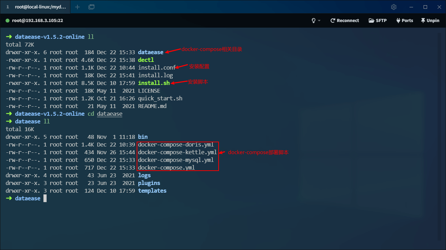Click the dataease directory name

tap(151, 52)
